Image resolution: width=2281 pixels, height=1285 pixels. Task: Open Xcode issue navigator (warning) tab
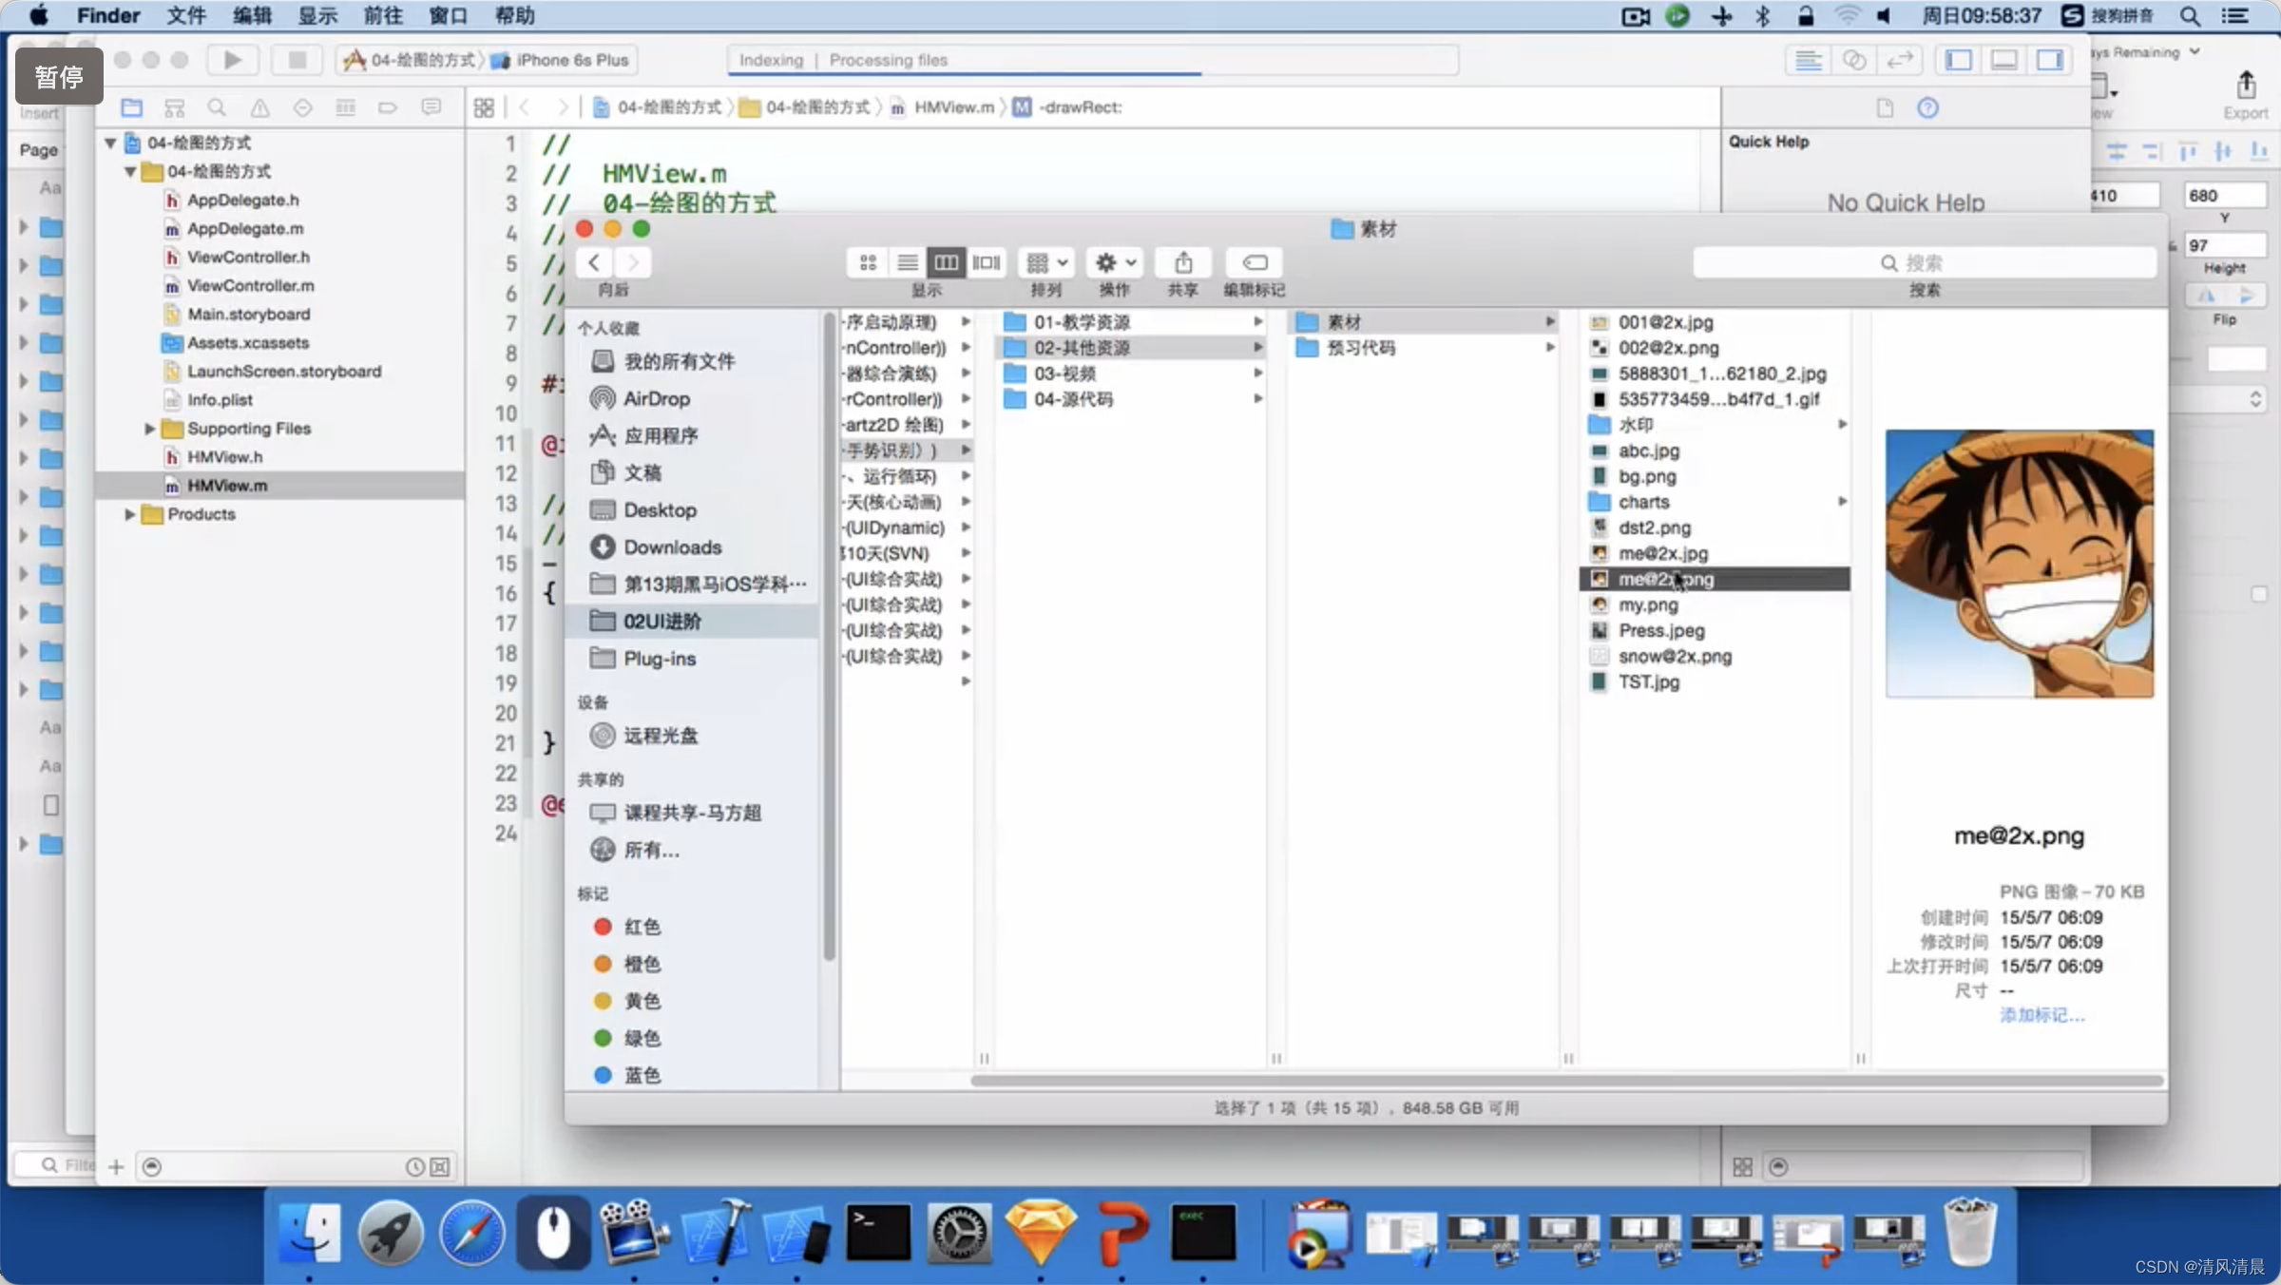[259, 107]
